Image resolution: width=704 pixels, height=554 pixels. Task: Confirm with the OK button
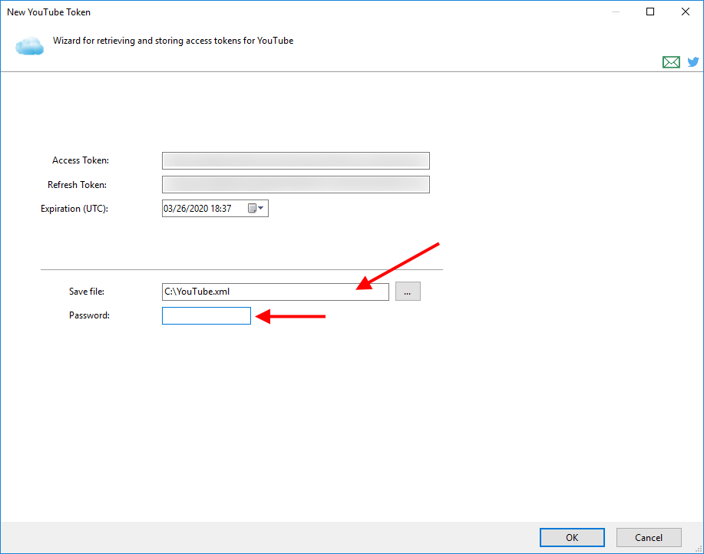coord(572,537)
